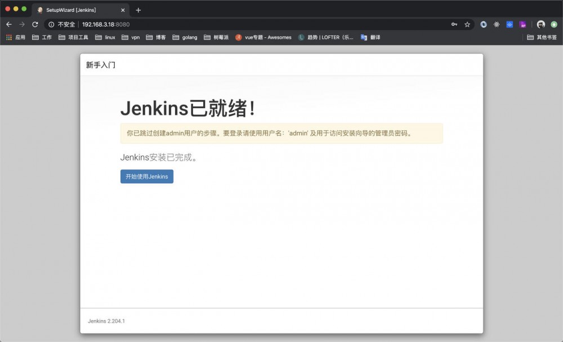The width and height of the screenshot is (563, 342).
Task: Open the browser profile avatar
Action: click(x=540, y=25)
